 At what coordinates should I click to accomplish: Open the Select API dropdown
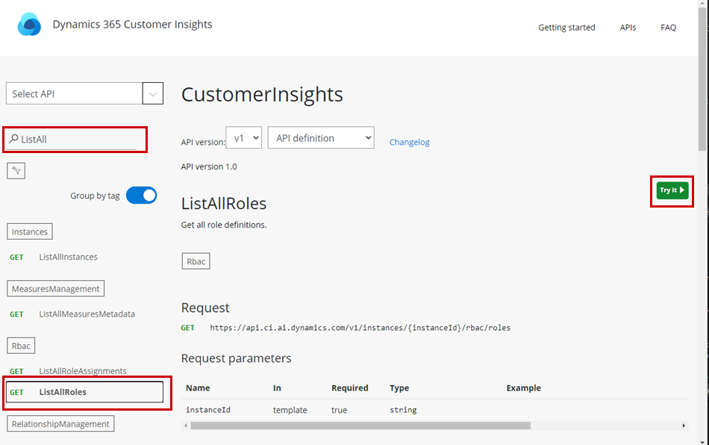[152, 93]
